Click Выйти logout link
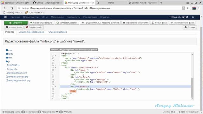This screenshot has height=114, width=203. 68,112
